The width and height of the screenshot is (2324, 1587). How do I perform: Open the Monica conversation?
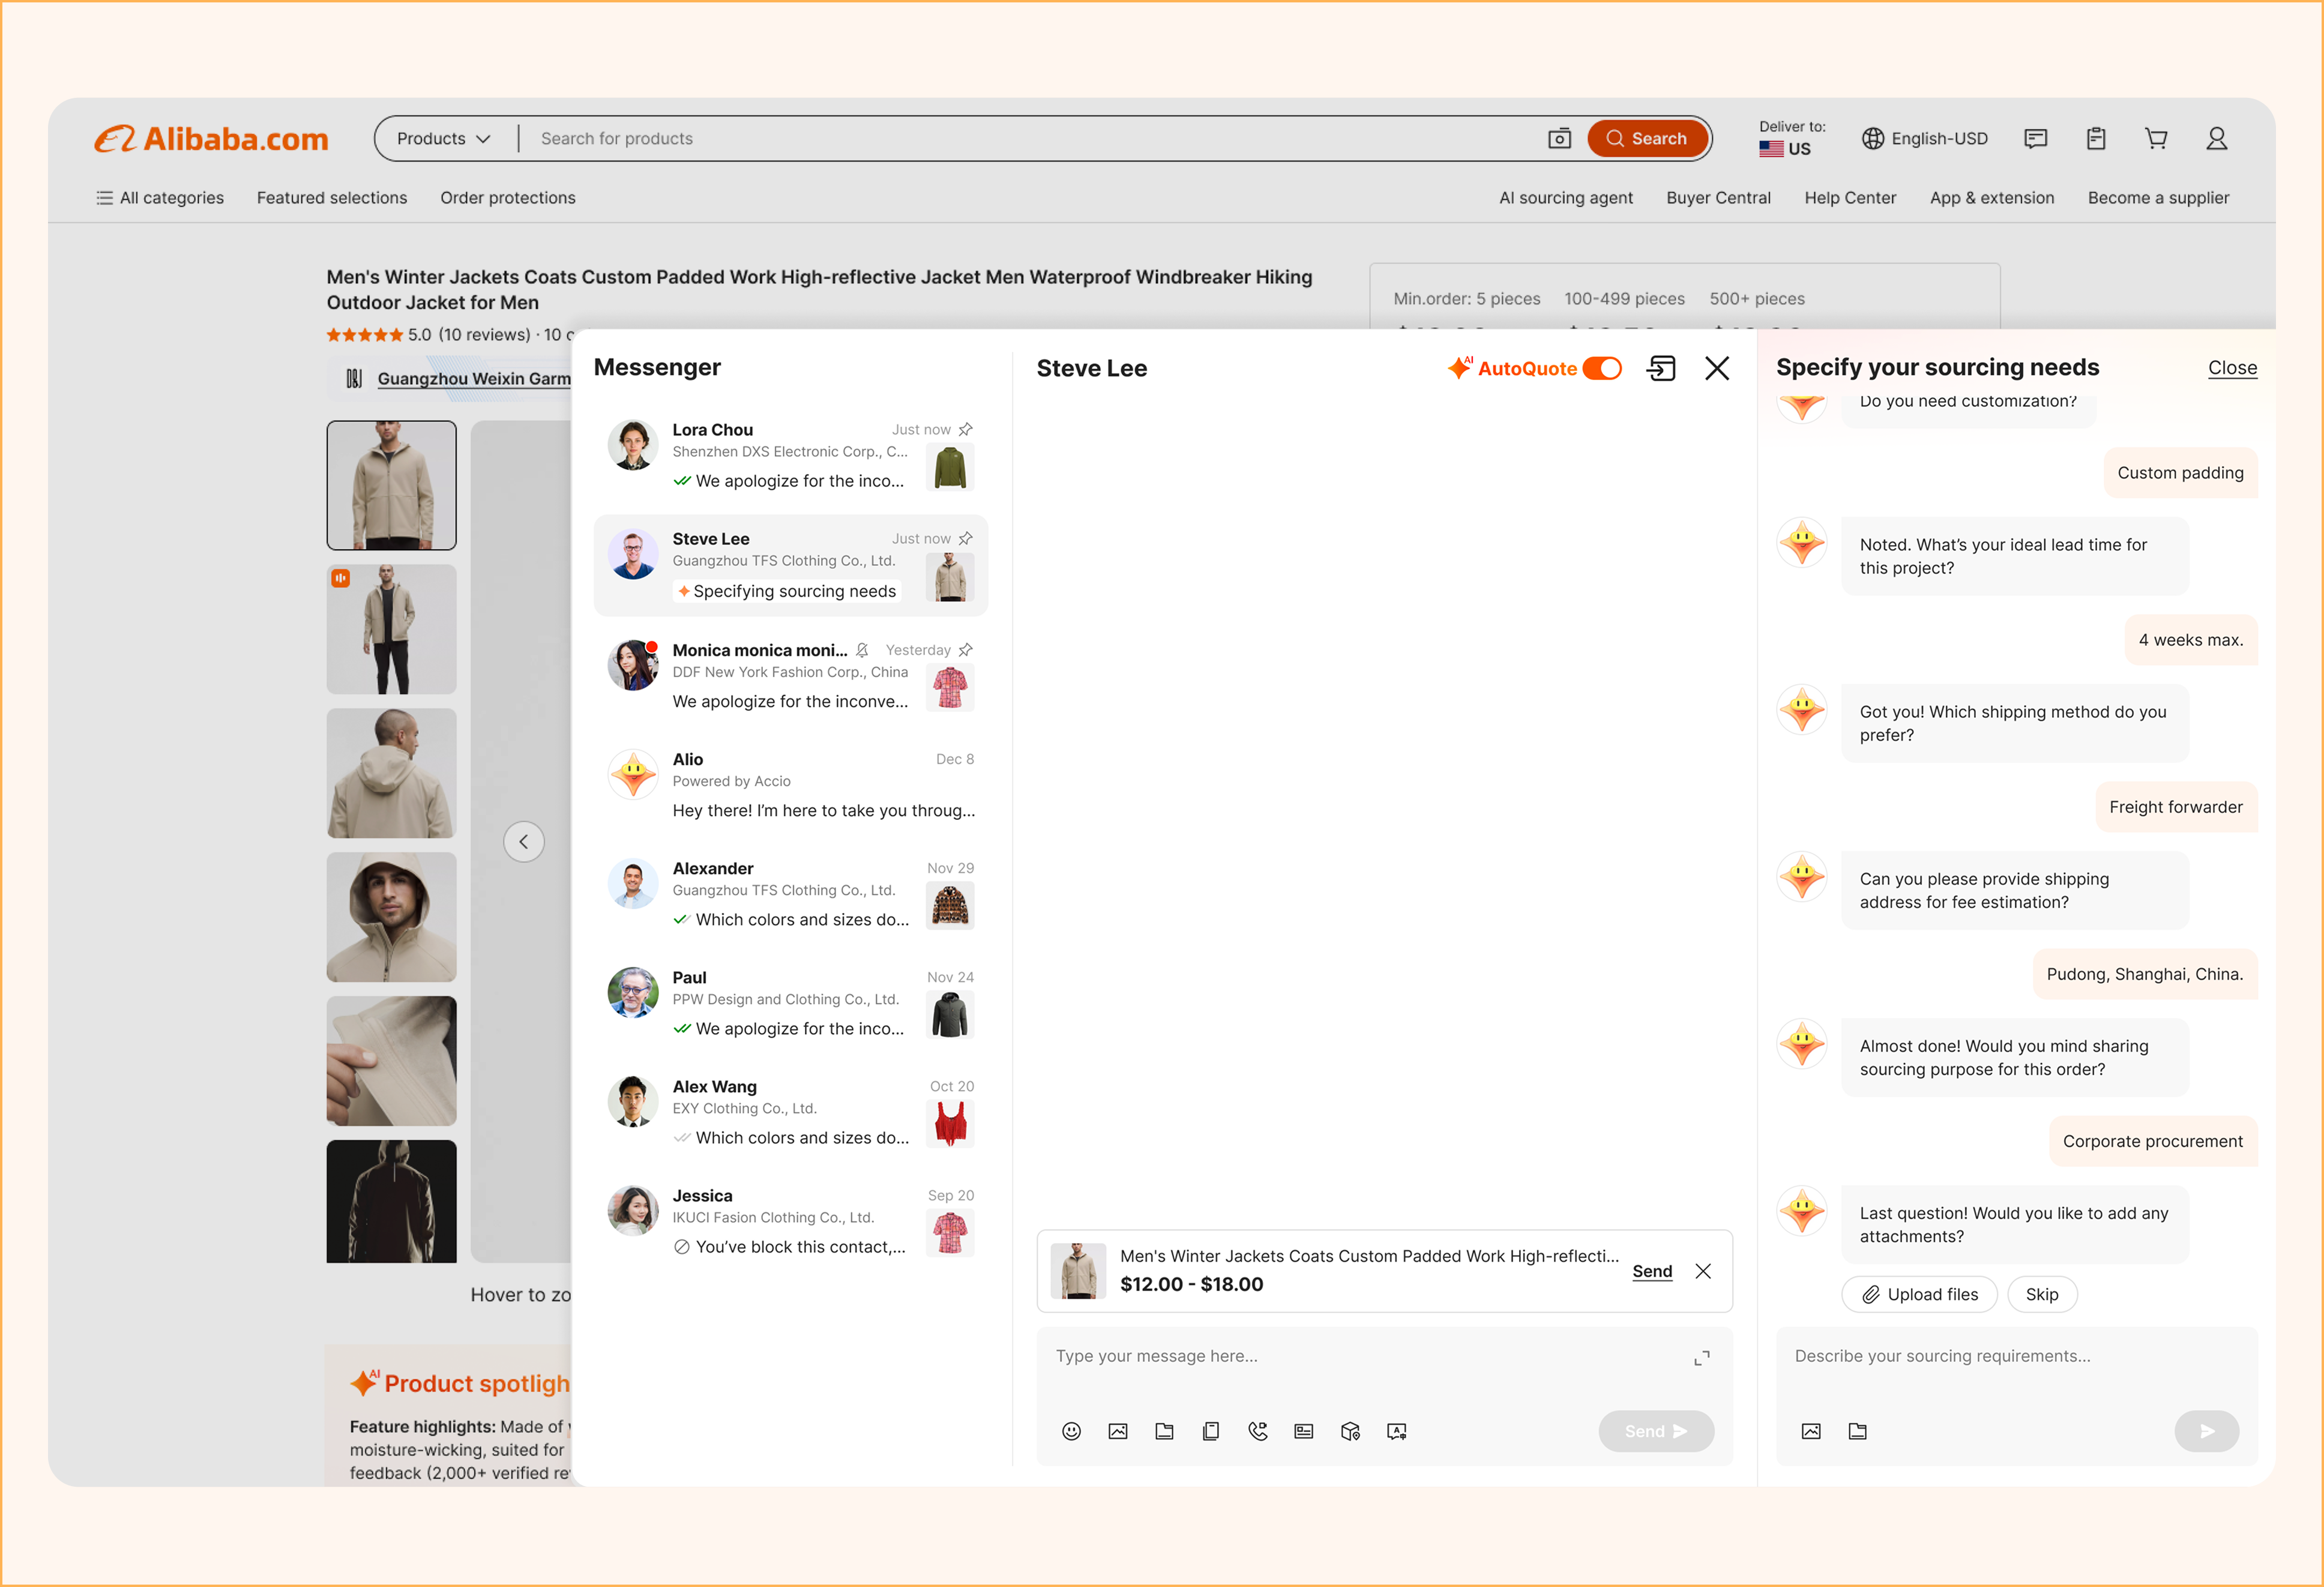[x=790, y=675]
